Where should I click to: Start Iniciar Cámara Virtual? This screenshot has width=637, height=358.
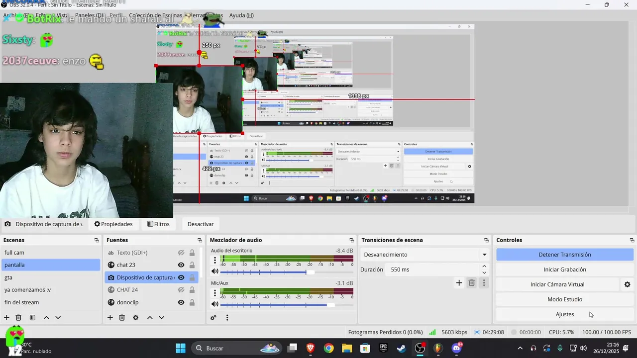(557, 284)
